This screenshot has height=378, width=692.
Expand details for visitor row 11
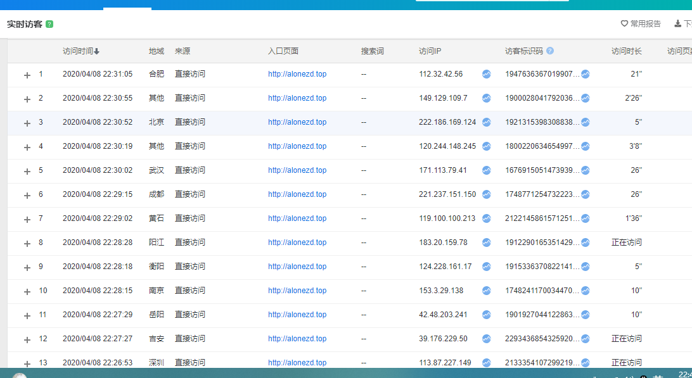tap(27, 316)
